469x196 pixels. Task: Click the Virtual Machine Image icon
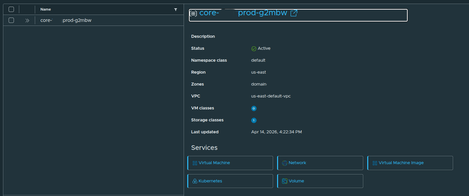374,163
